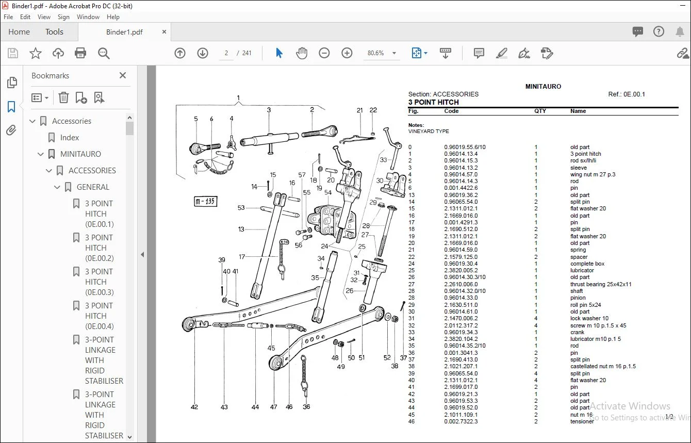Collapse the navigation pane with arrow handle

142,254
